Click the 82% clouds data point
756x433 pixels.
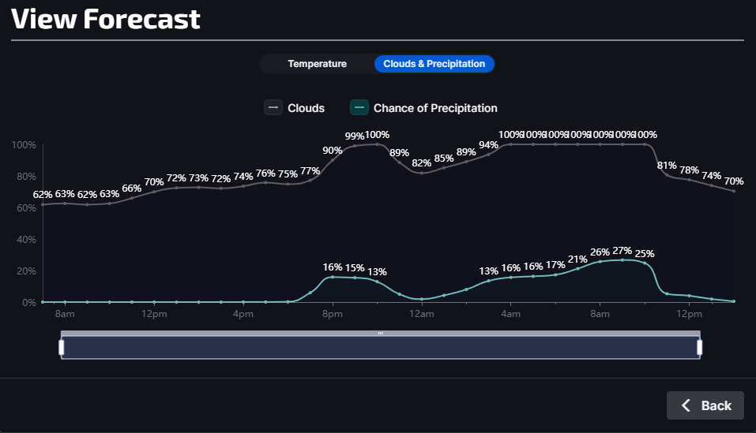[x=422, y=173]
